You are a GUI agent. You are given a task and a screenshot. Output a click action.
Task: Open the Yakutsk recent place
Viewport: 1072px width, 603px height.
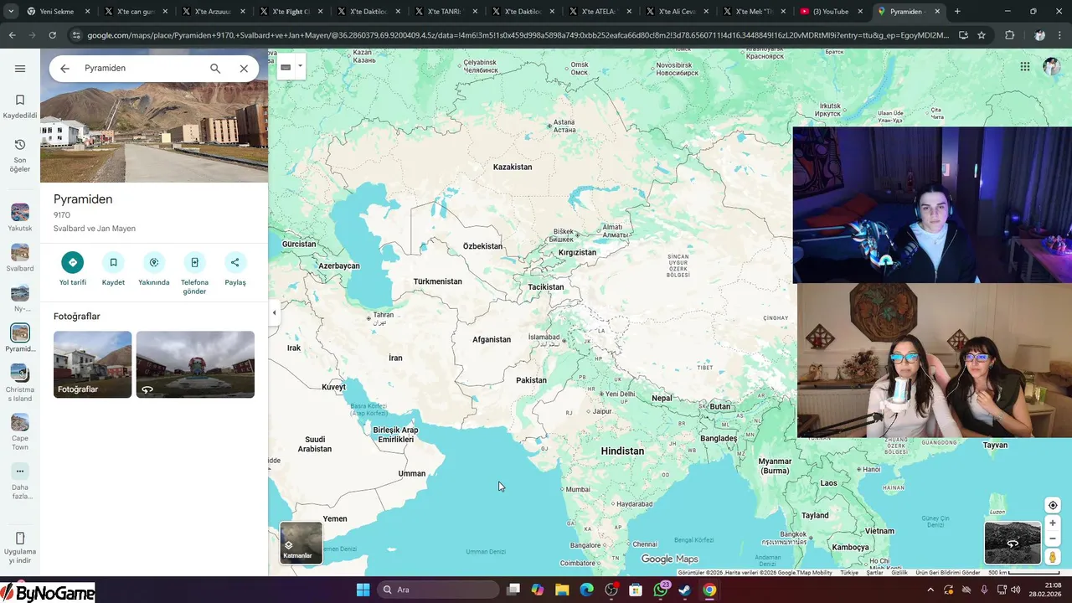20,218
